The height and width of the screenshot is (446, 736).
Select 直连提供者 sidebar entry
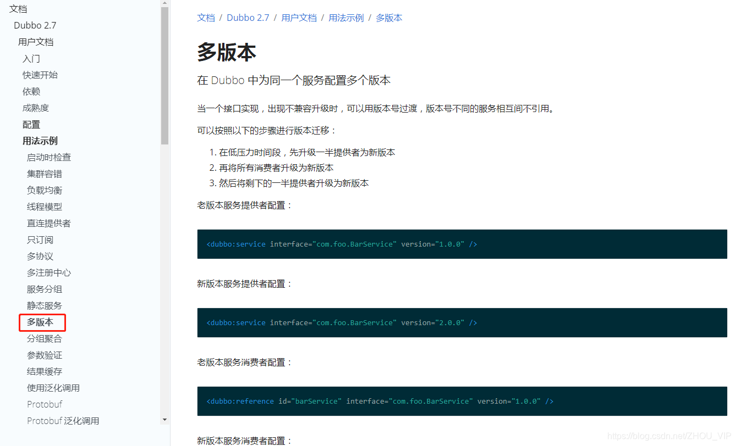tap(49, 224)
